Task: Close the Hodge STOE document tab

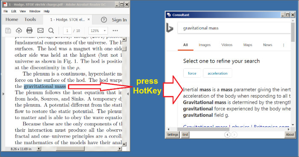Action: 89,20
